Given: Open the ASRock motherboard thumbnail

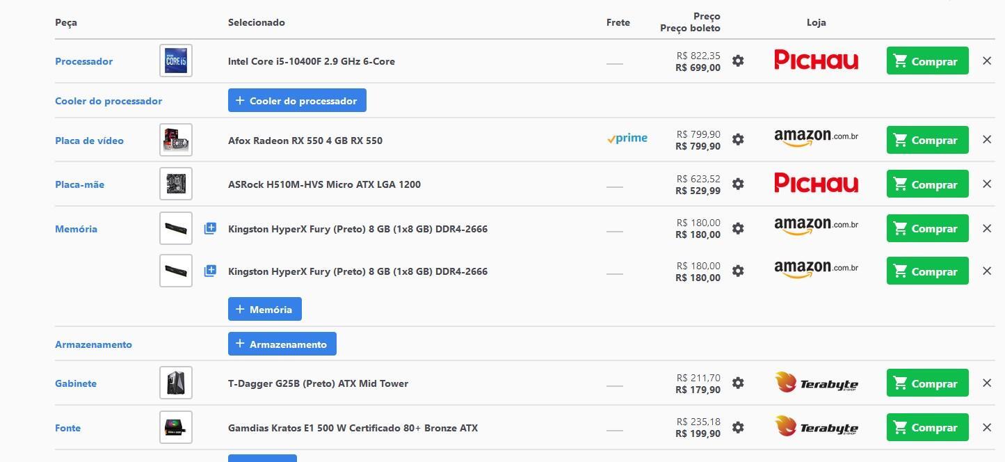Looking at the screenshot, I should (x=176, y=184).
